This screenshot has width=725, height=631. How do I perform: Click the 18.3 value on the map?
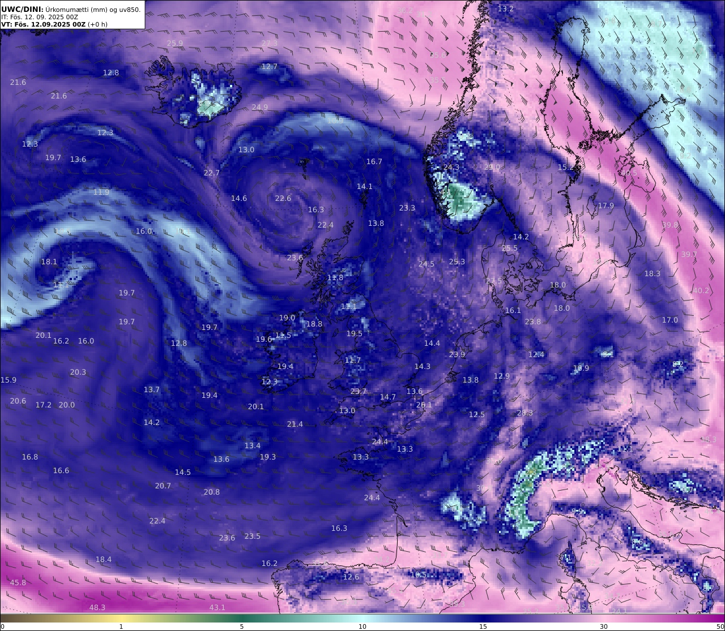tap(652, 274)
